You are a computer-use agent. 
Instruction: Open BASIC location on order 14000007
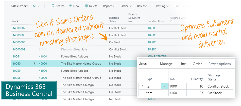(x=152, y=28)
